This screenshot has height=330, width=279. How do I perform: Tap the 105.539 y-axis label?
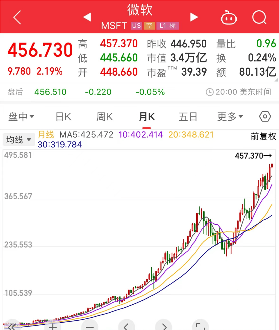pyautogui.click(x=18, y=293)
